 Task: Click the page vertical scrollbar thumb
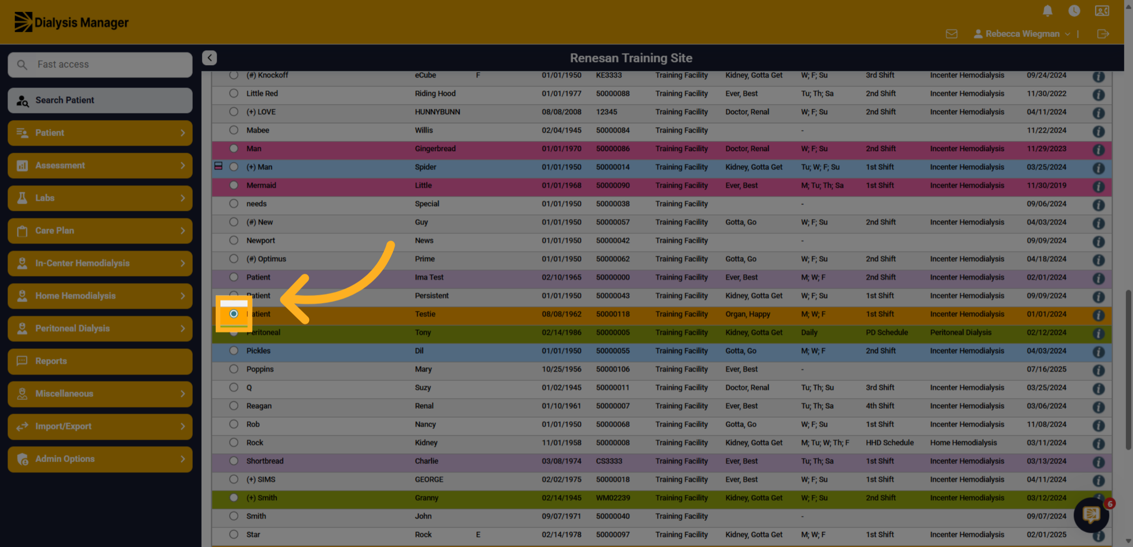[1128, 370]
